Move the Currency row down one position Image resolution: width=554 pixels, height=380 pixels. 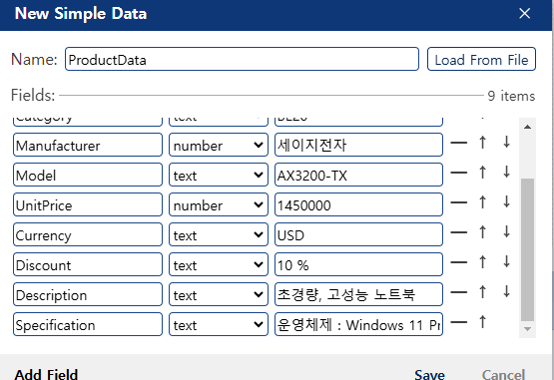[507, 232]
